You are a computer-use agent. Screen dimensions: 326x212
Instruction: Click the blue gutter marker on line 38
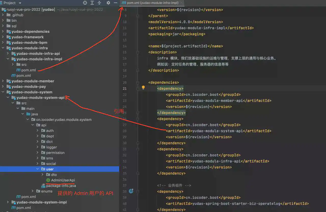(x=131, y=191)
